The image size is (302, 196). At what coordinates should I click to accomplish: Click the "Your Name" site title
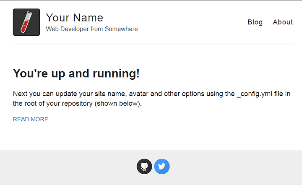(75, 18)
